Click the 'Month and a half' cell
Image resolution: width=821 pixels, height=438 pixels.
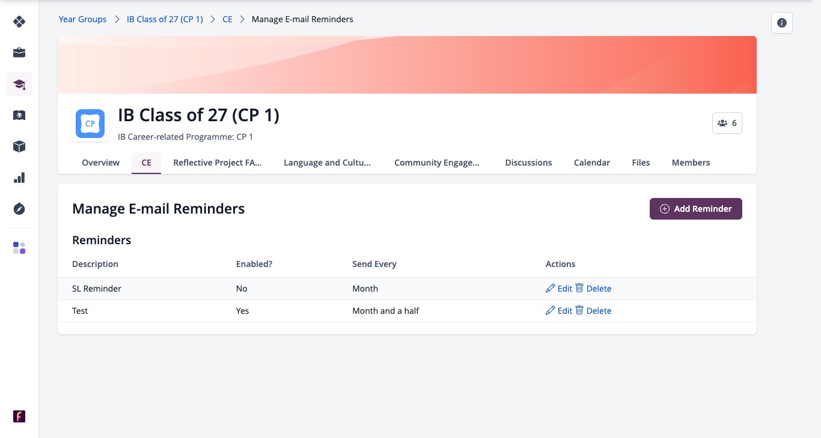pyautogui.click(x=386, y=311)
